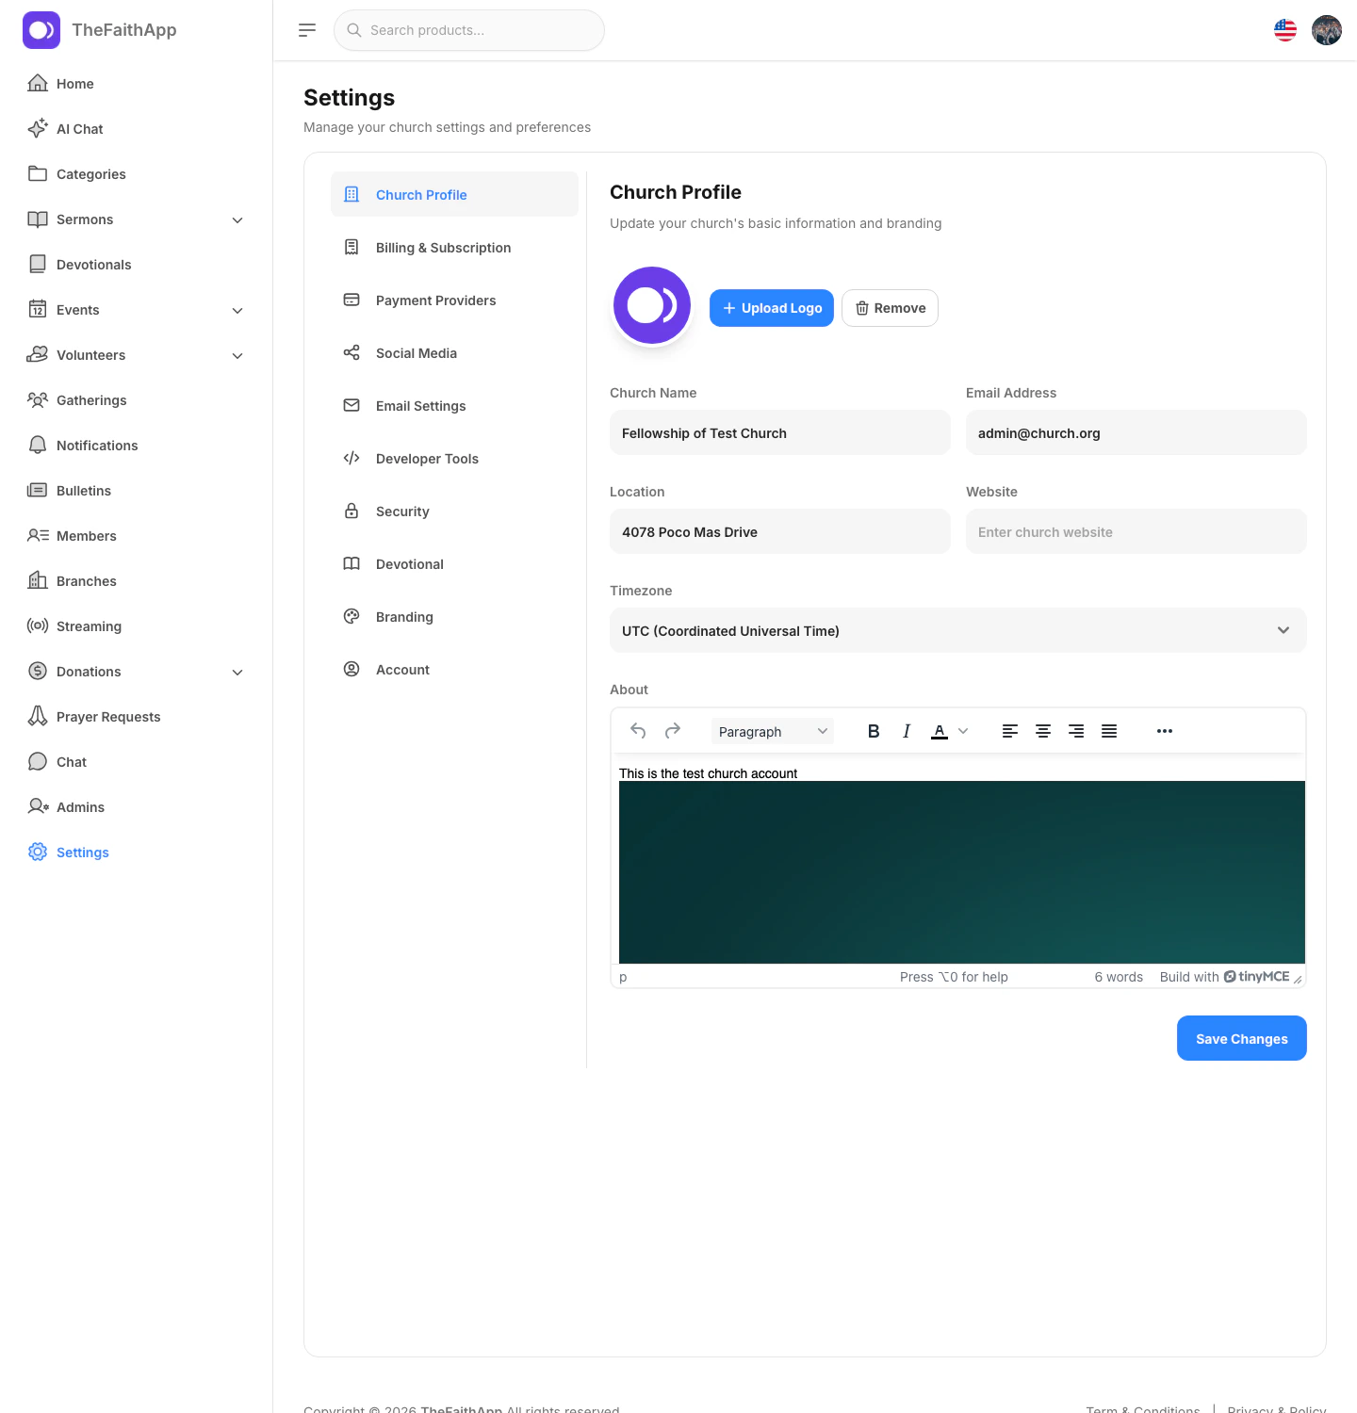
Task: Align text right in editor
Action: click(1076, 731)
